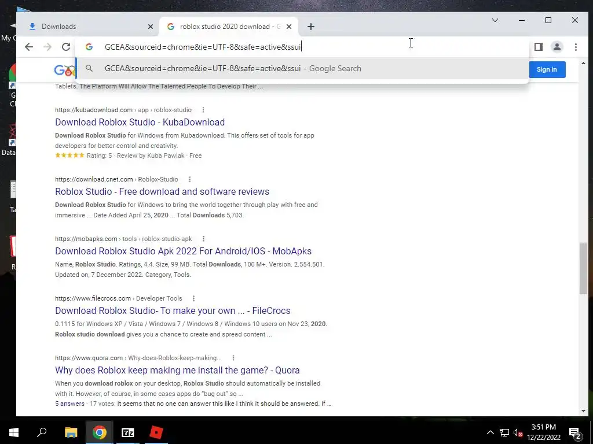Image resolution: width=593 pixels, height=444 pixels.
Task: Click the https://download.cnet.com breadcrumb URL
Action: pyautogui.click(x=94, y=179)
